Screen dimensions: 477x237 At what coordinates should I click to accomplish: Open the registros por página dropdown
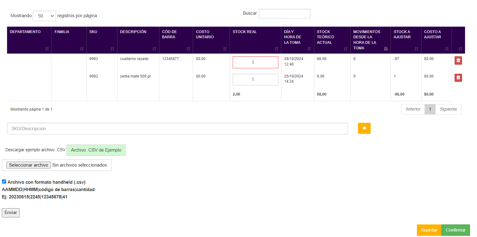click(x=44, y=16)
